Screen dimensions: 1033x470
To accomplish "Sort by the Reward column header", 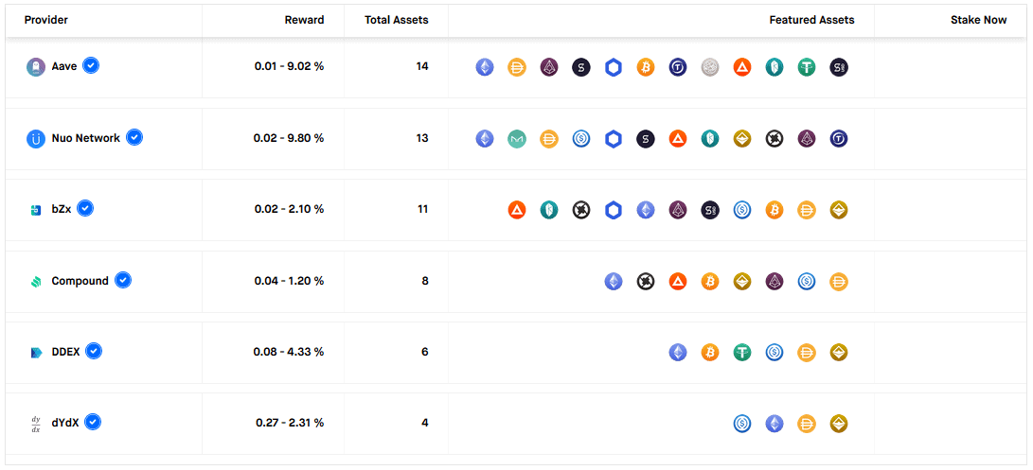I will (304, 20).
